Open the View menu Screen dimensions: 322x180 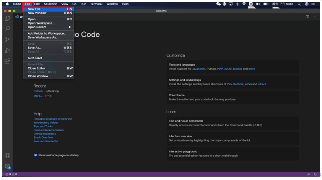tap(65, 4)
